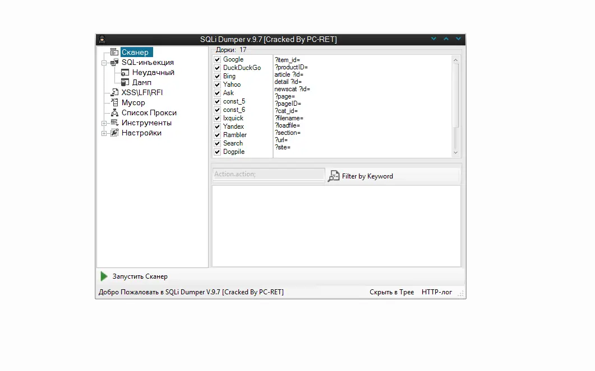Expand the Настройки tree branch
Screen dimensions: 595x371
pyautogui.click(x=103, y=132)
